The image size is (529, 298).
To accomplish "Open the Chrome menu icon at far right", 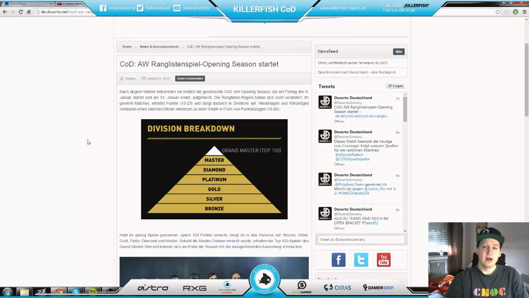I will (x=525, y=12).
